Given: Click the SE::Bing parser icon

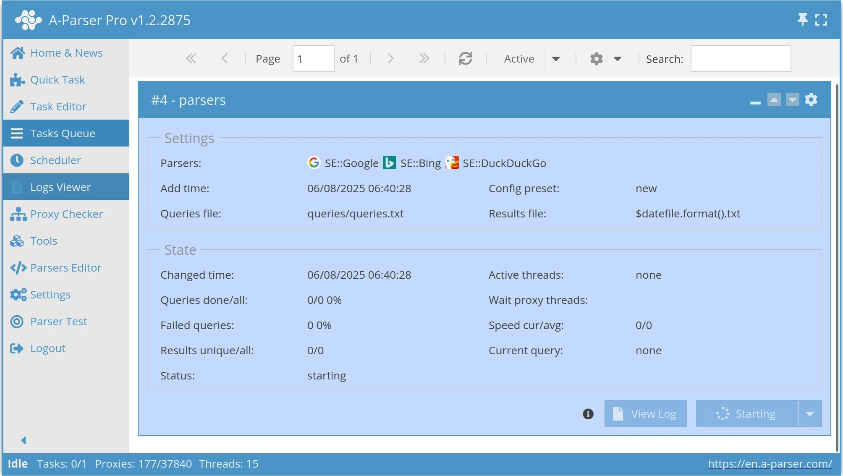Looking at the screenshot, I should (390, 163).
